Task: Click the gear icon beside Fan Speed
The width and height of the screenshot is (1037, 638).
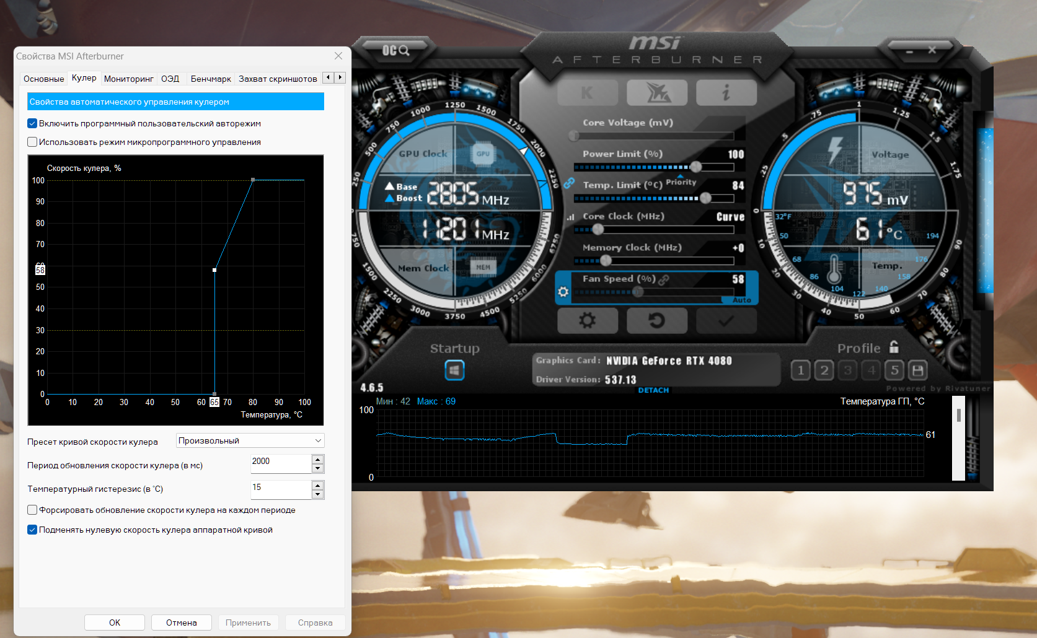Action: 563,292
